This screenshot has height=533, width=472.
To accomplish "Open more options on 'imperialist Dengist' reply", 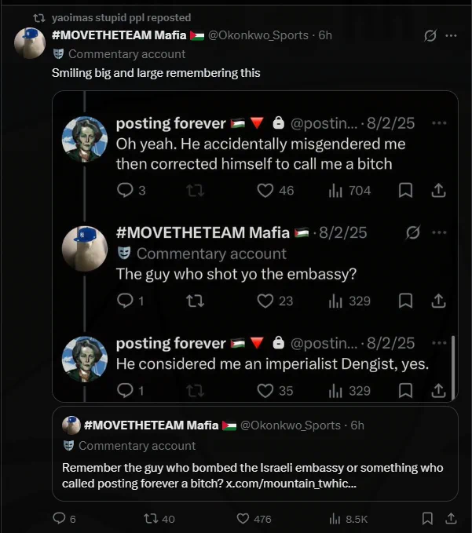I will pyautogui.click(x=439, y=343).
